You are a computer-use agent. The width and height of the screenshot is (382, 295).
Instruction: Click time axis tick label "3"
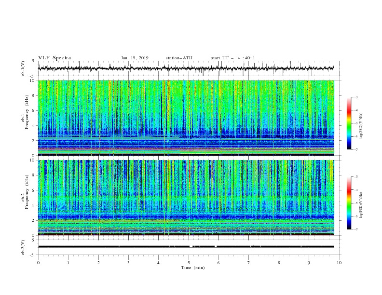click(x=128, y=263)
